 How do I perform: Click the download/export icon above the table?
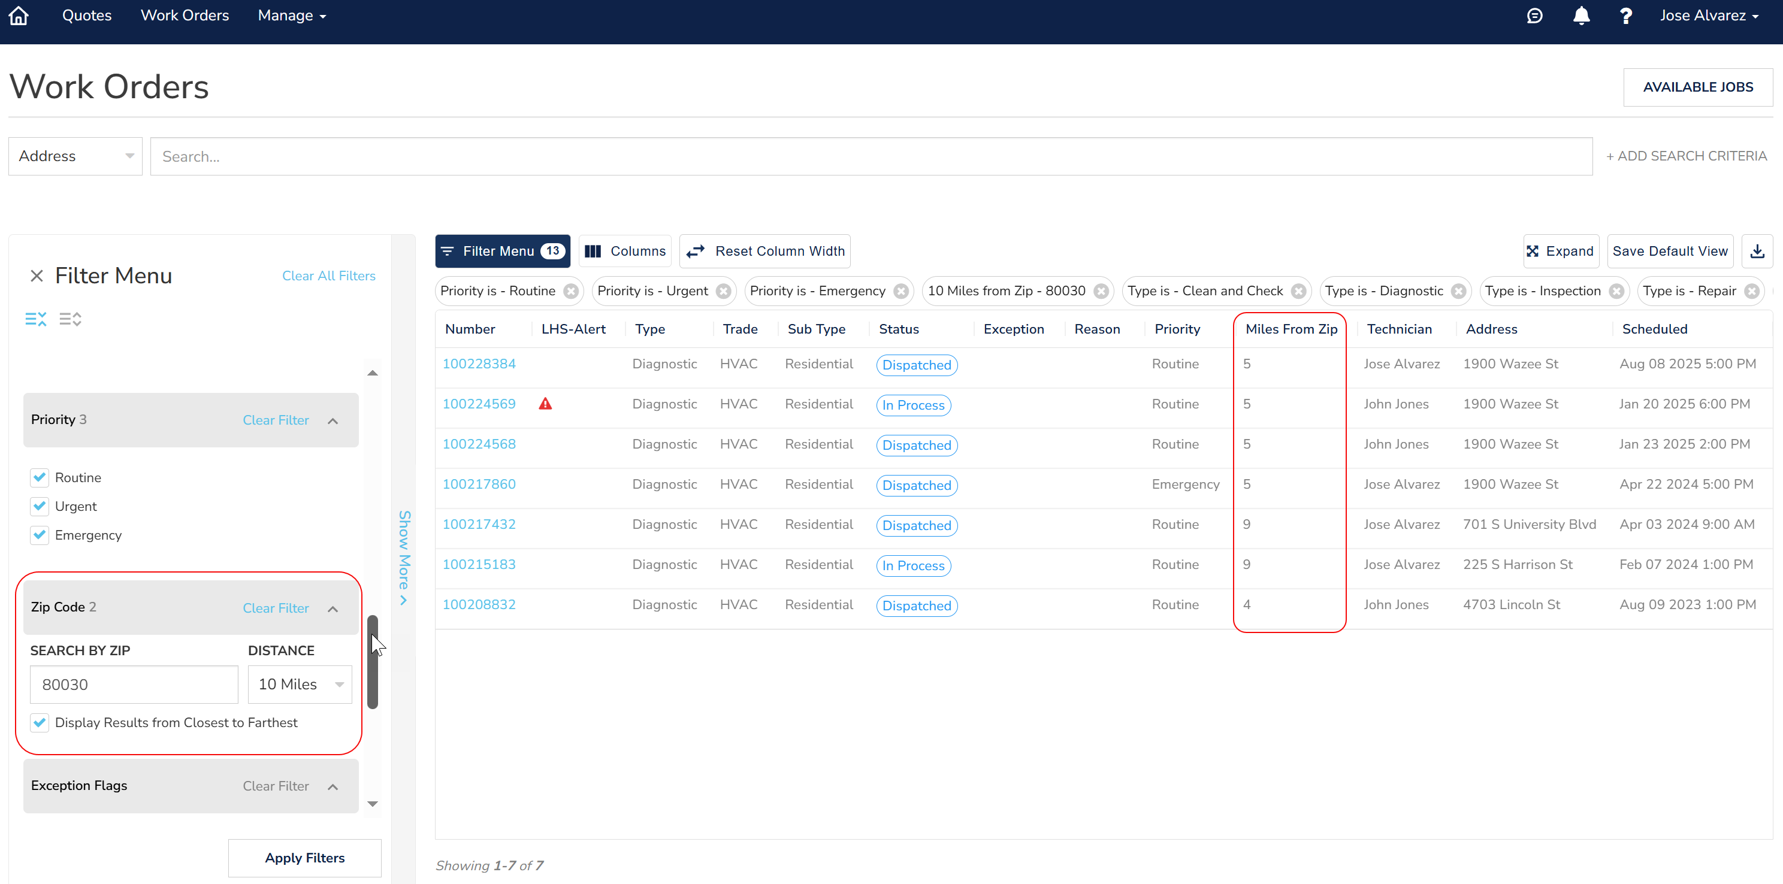(1757, 250)
